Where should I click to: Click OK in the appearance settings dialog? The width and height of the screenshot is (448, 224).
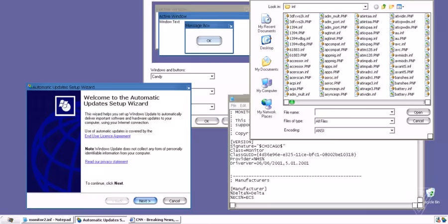pyautogui.click(x=207, y=121)
